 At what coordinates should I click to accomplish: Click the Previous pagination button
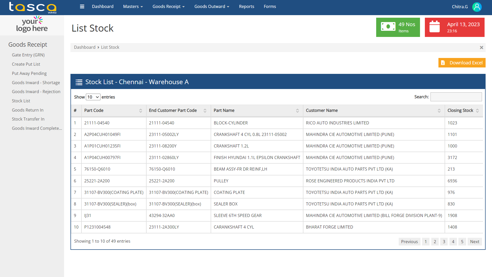coord(409,242)
